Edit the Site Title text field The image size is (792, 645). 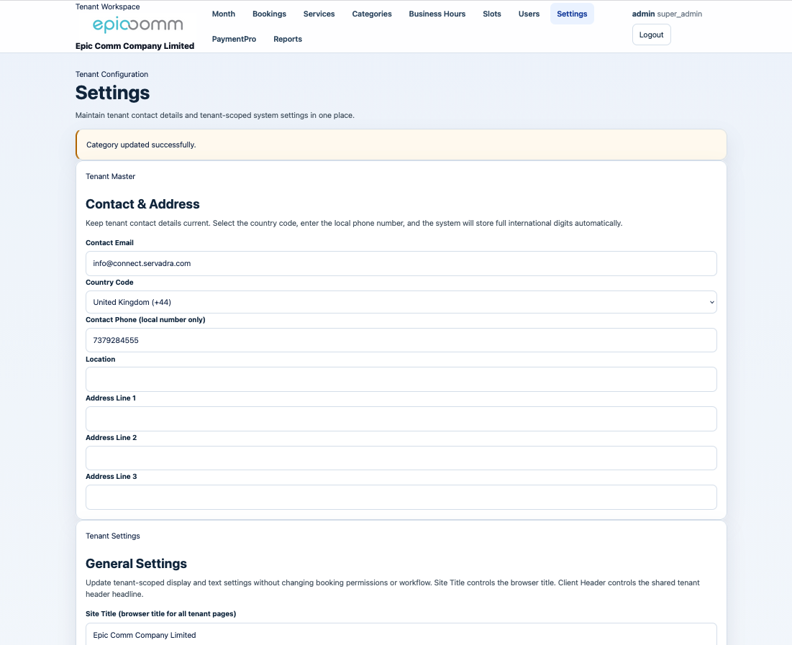pyautogui.click(x=401, y=634)
